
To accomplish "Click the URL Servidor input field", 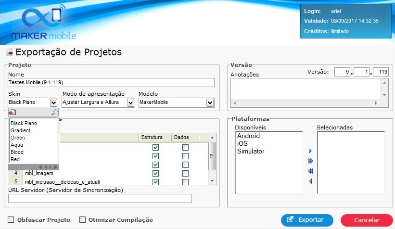I will (100, 199).
